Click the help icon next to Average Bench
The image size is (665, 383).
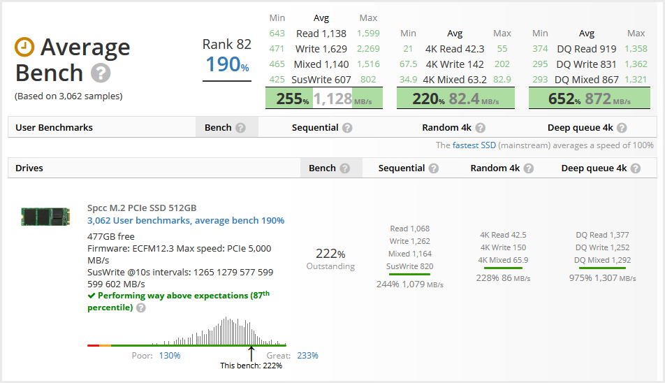(101, 73)
